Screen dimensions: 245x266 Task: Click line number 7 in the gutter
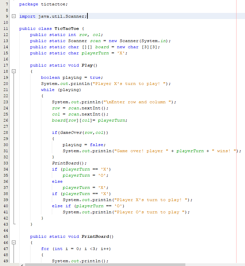click(x=7, y=4)
